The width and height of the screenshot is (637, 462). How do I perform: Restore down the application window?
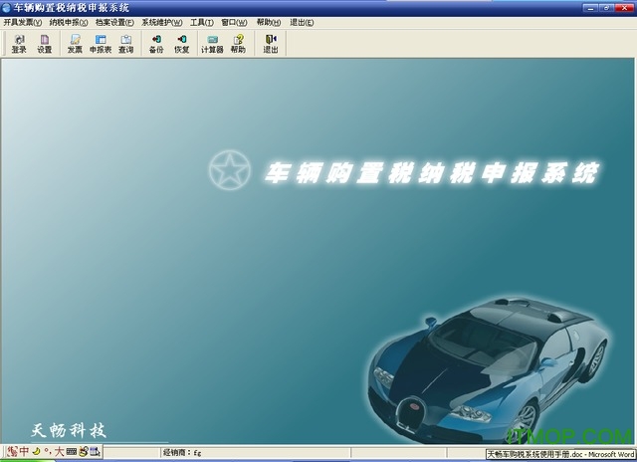pos(606,7)
